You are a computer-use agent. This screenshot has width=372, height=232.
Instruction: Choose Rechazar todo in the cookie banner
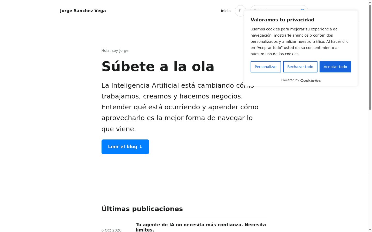(300, 67)
